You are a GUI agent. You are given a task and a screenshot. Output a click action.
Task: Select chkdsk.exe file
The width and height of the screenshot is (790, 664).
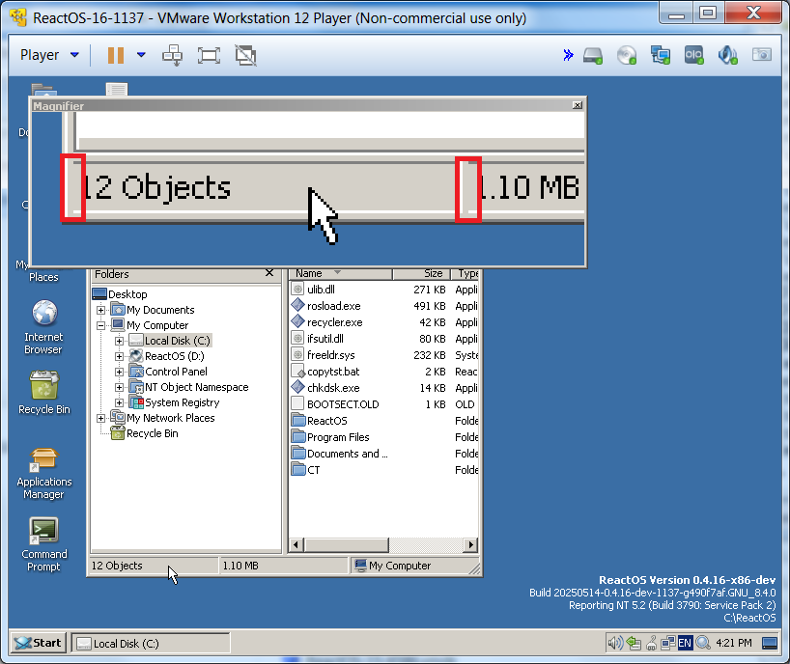333,388
